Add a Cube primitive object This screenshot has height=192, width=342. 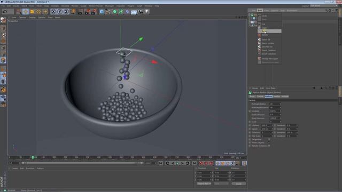click(x=102, y=11)
